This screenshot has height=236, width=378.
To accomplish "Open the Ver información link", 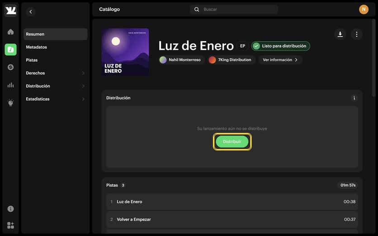I will click(280, 60).
